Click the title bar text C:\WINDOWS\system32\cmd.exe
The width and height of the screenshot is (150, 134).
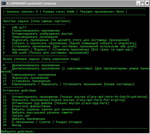tap(32, 3)
